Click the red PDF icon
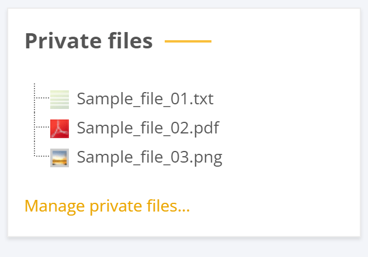This screenshot has height=257, width=368. click(60, 128)
